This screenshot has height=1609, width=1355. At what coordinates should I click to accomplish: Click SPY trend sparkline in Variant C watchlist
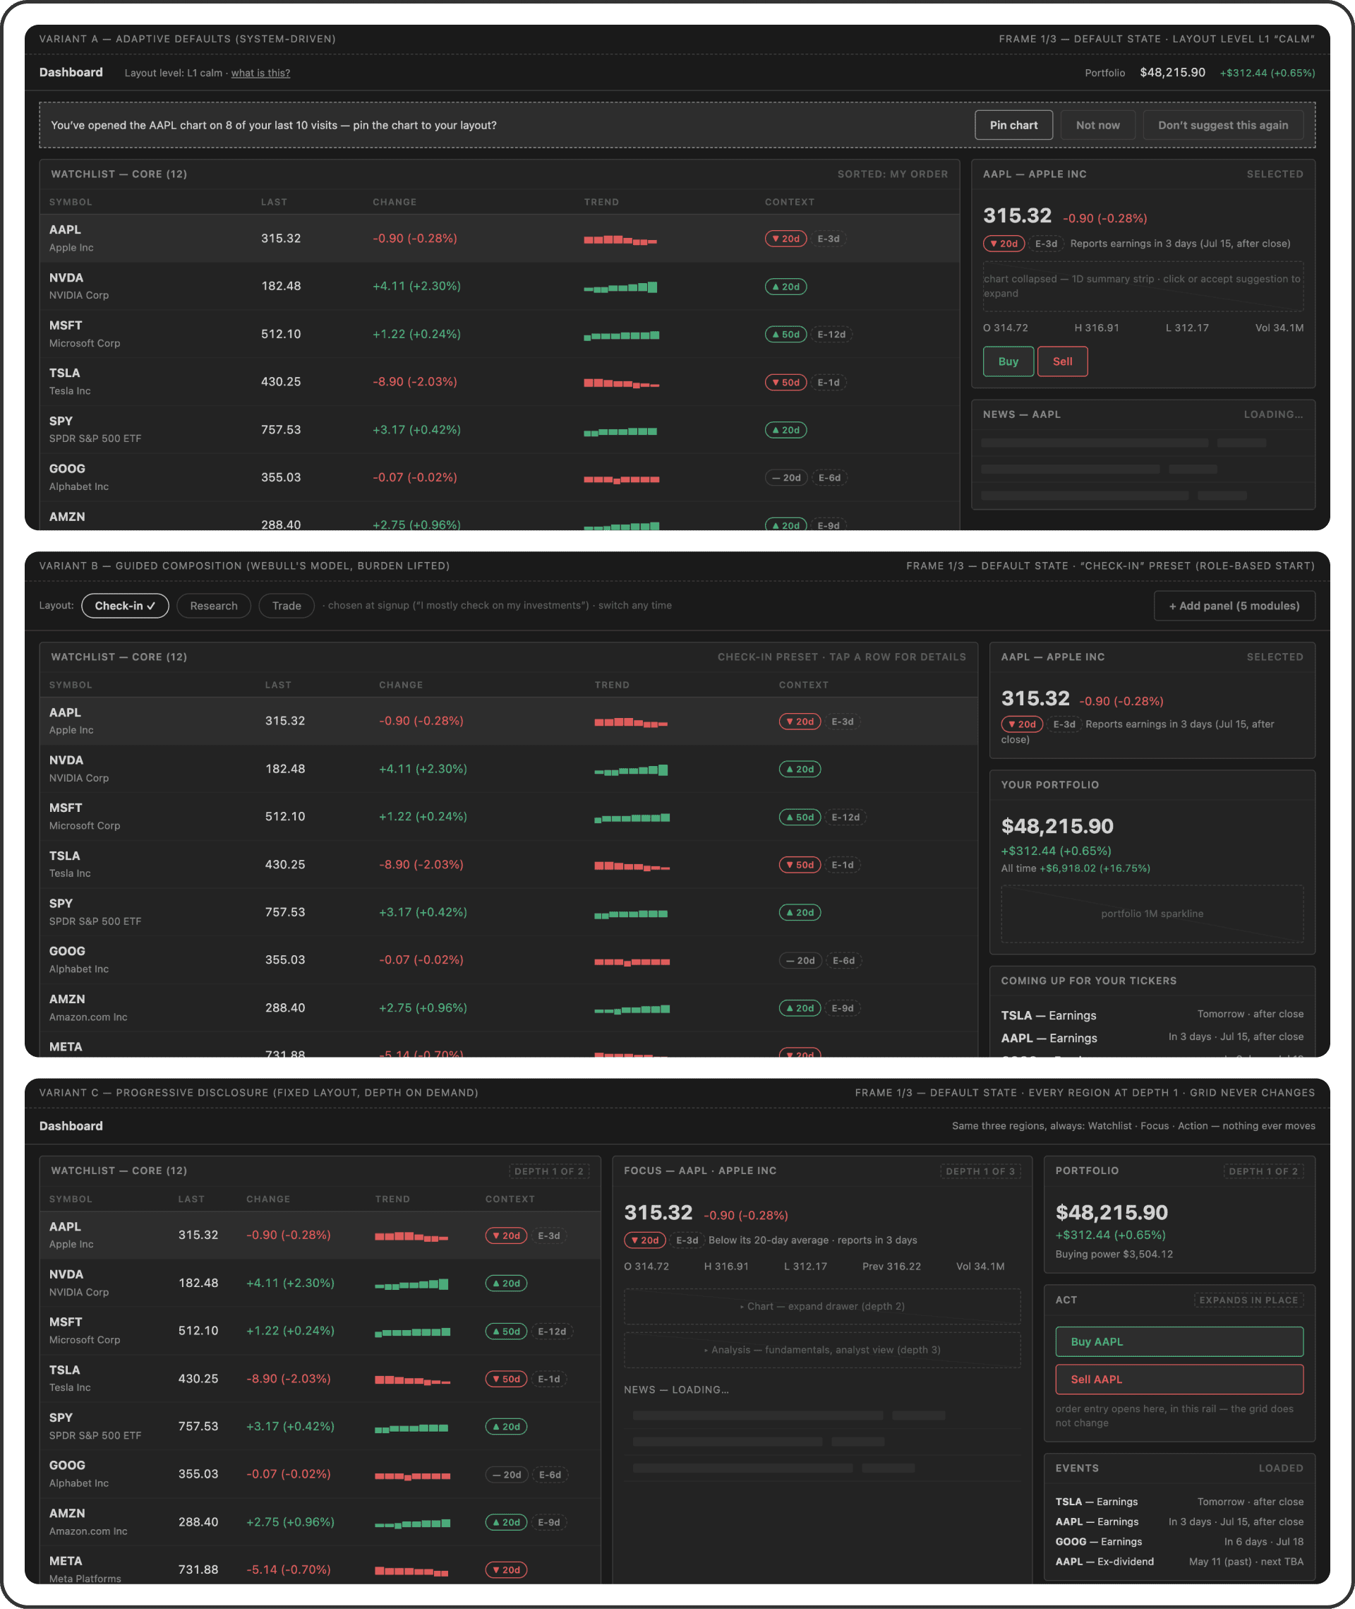click(411, 1428)
